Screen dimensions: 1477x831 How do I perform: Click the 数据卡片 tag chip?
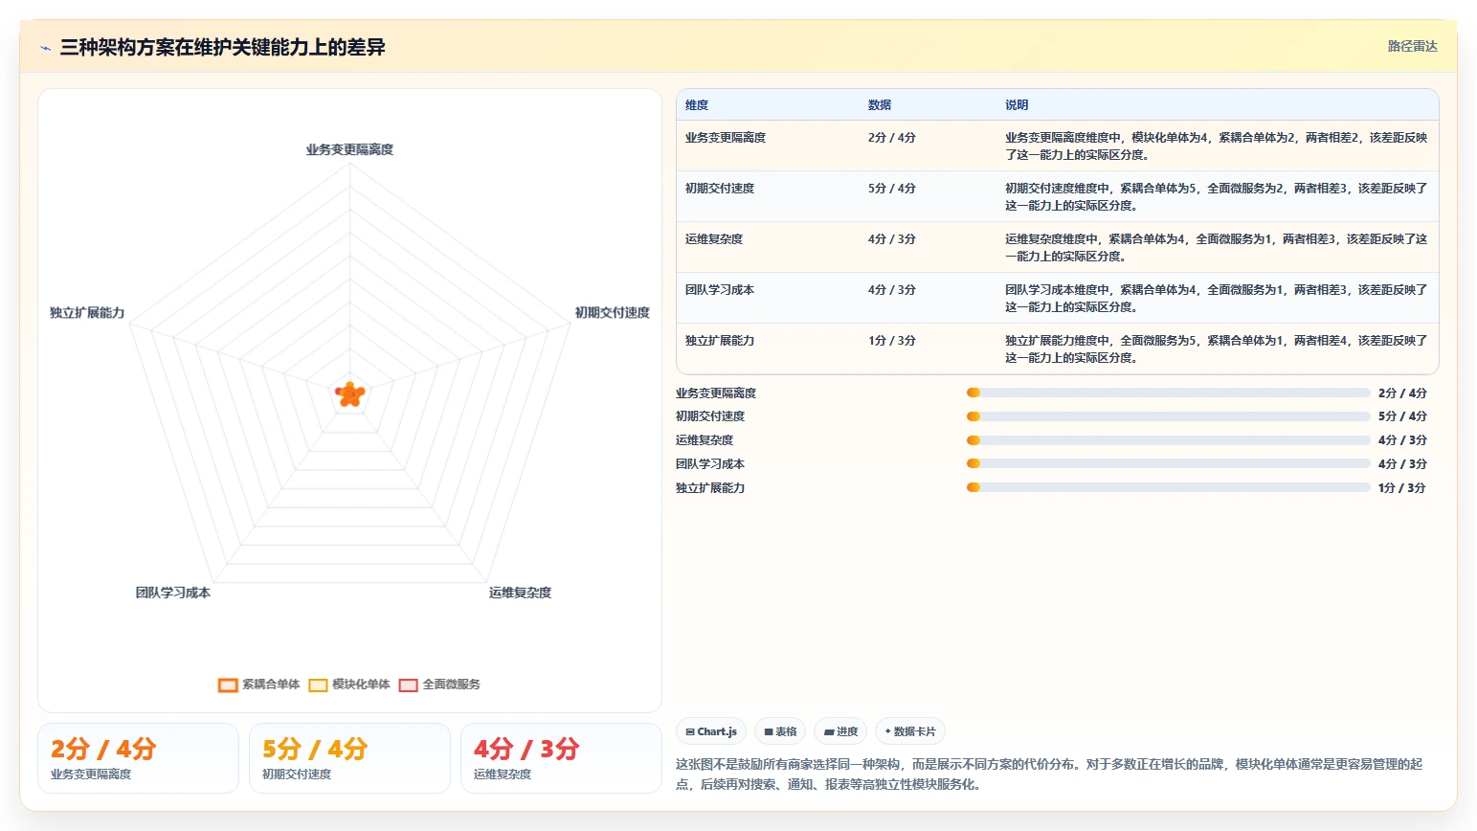click(x=910, y=731)
